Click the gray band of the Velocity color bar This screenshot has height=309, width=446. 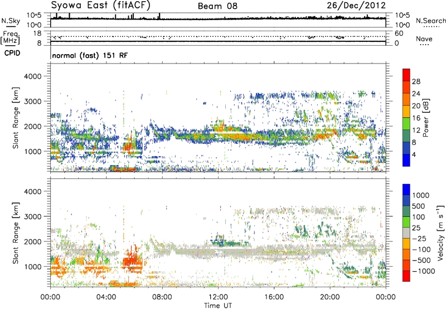(x=406, y=233)
